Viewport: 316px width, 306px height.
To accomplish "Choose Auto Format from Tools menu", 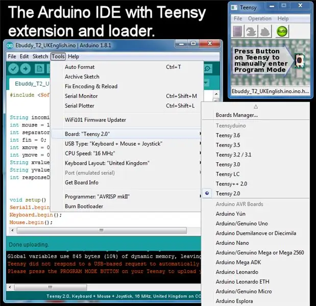I will [126, 67].
